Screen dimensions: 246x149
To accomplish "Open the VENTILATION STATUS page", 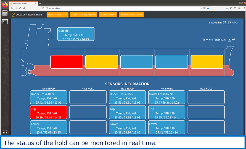I will [x=57, y=15].
